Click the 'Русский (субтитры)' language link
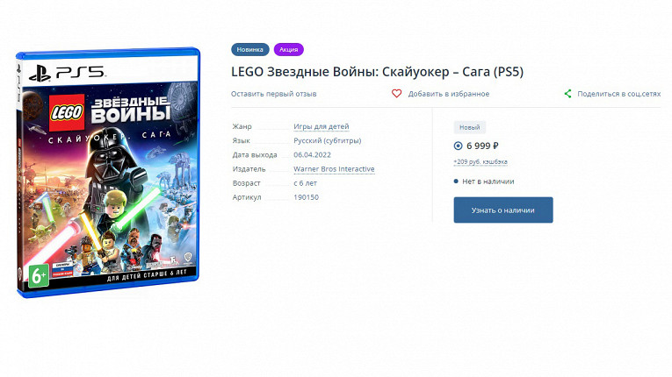This screenshot has width=672, height=377. click(327, 140)
